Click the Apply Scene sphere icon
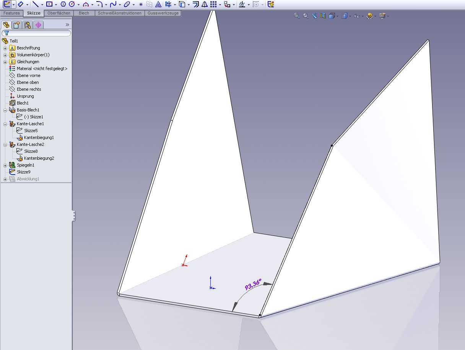465x350 pixels. [x=370, y=16]
